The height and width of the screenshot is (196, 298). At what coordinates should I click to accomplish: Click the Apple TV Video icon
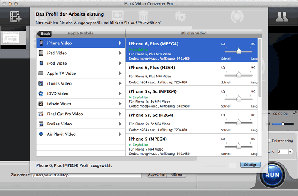[41, 73]
